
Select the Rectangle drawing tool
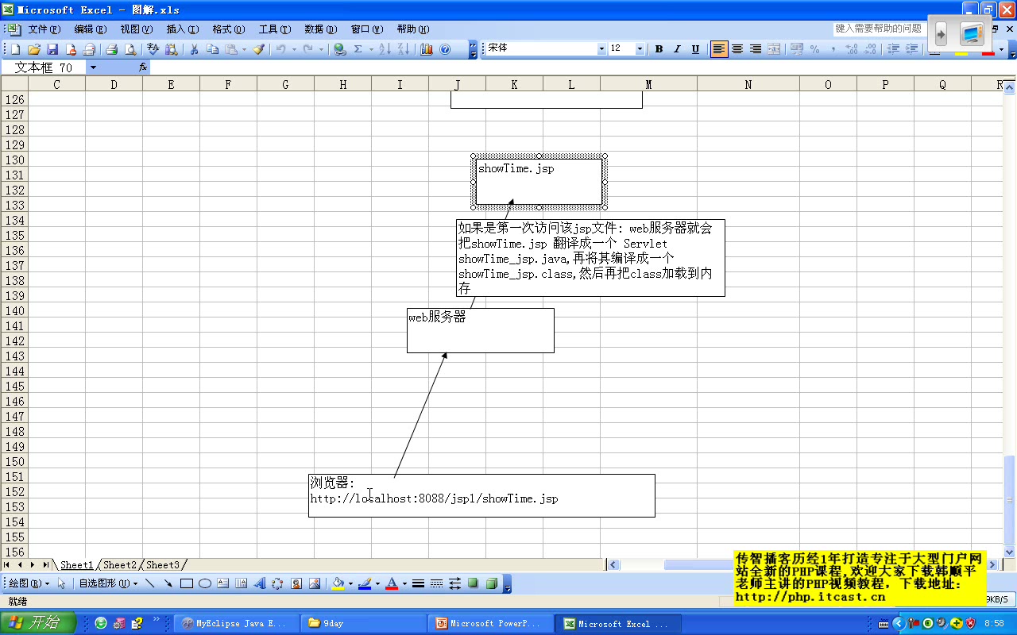click(x=187, y=583)
